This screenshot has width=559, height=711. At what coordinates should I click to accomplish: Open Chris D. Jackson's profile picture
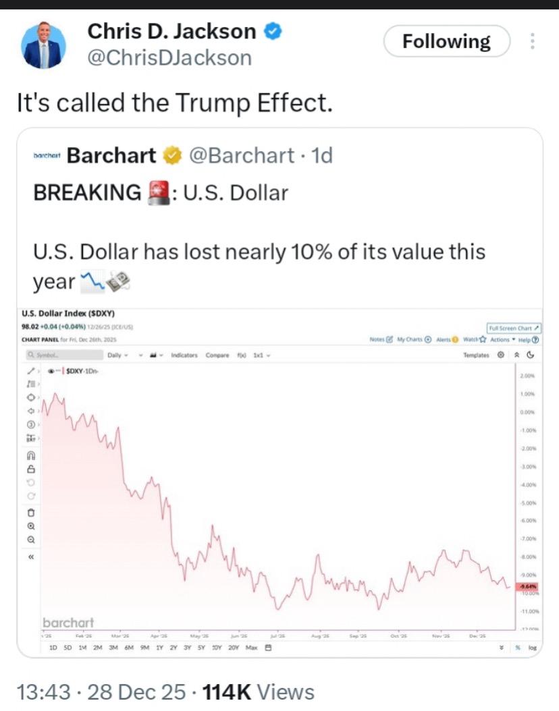[x=44, y=46]
